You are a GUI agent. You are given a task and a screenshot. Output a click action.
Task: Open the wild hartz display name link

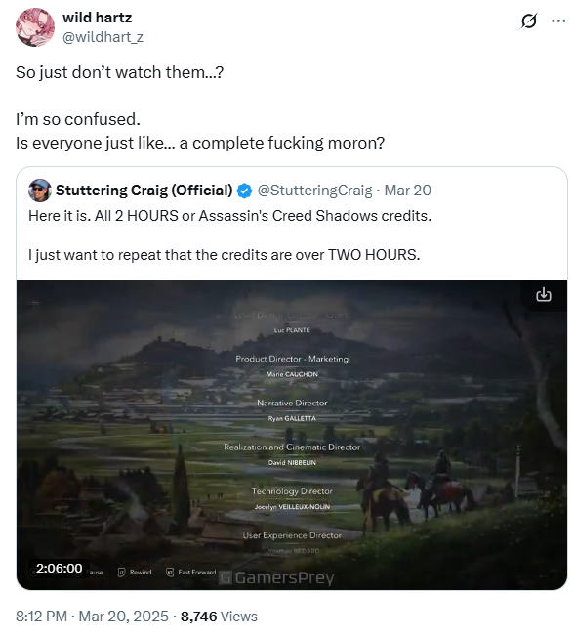tap(98, 18)
